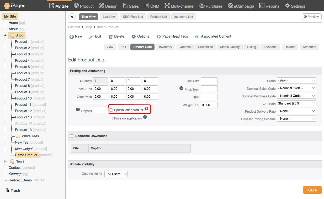
Task: Open the Brand dropdown
Action: [297, 81]
